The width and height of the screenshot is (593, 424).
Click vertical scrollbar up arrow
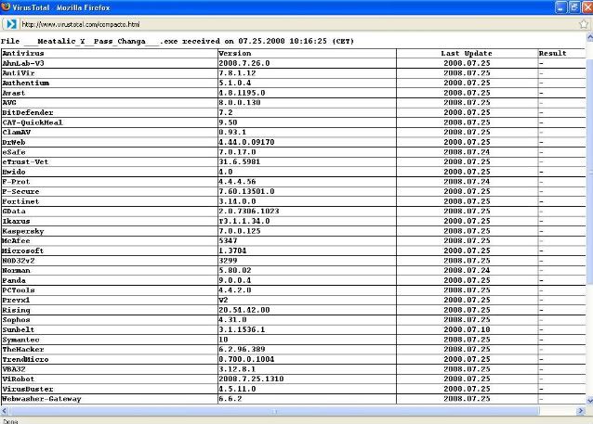click(589, 37)
